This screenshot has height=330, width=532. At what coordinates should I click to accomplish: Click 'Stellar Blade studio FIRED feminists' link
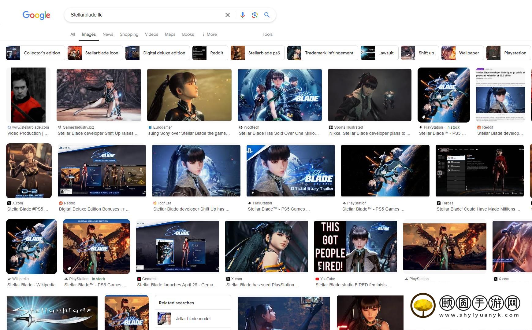(x=353, y=285)
